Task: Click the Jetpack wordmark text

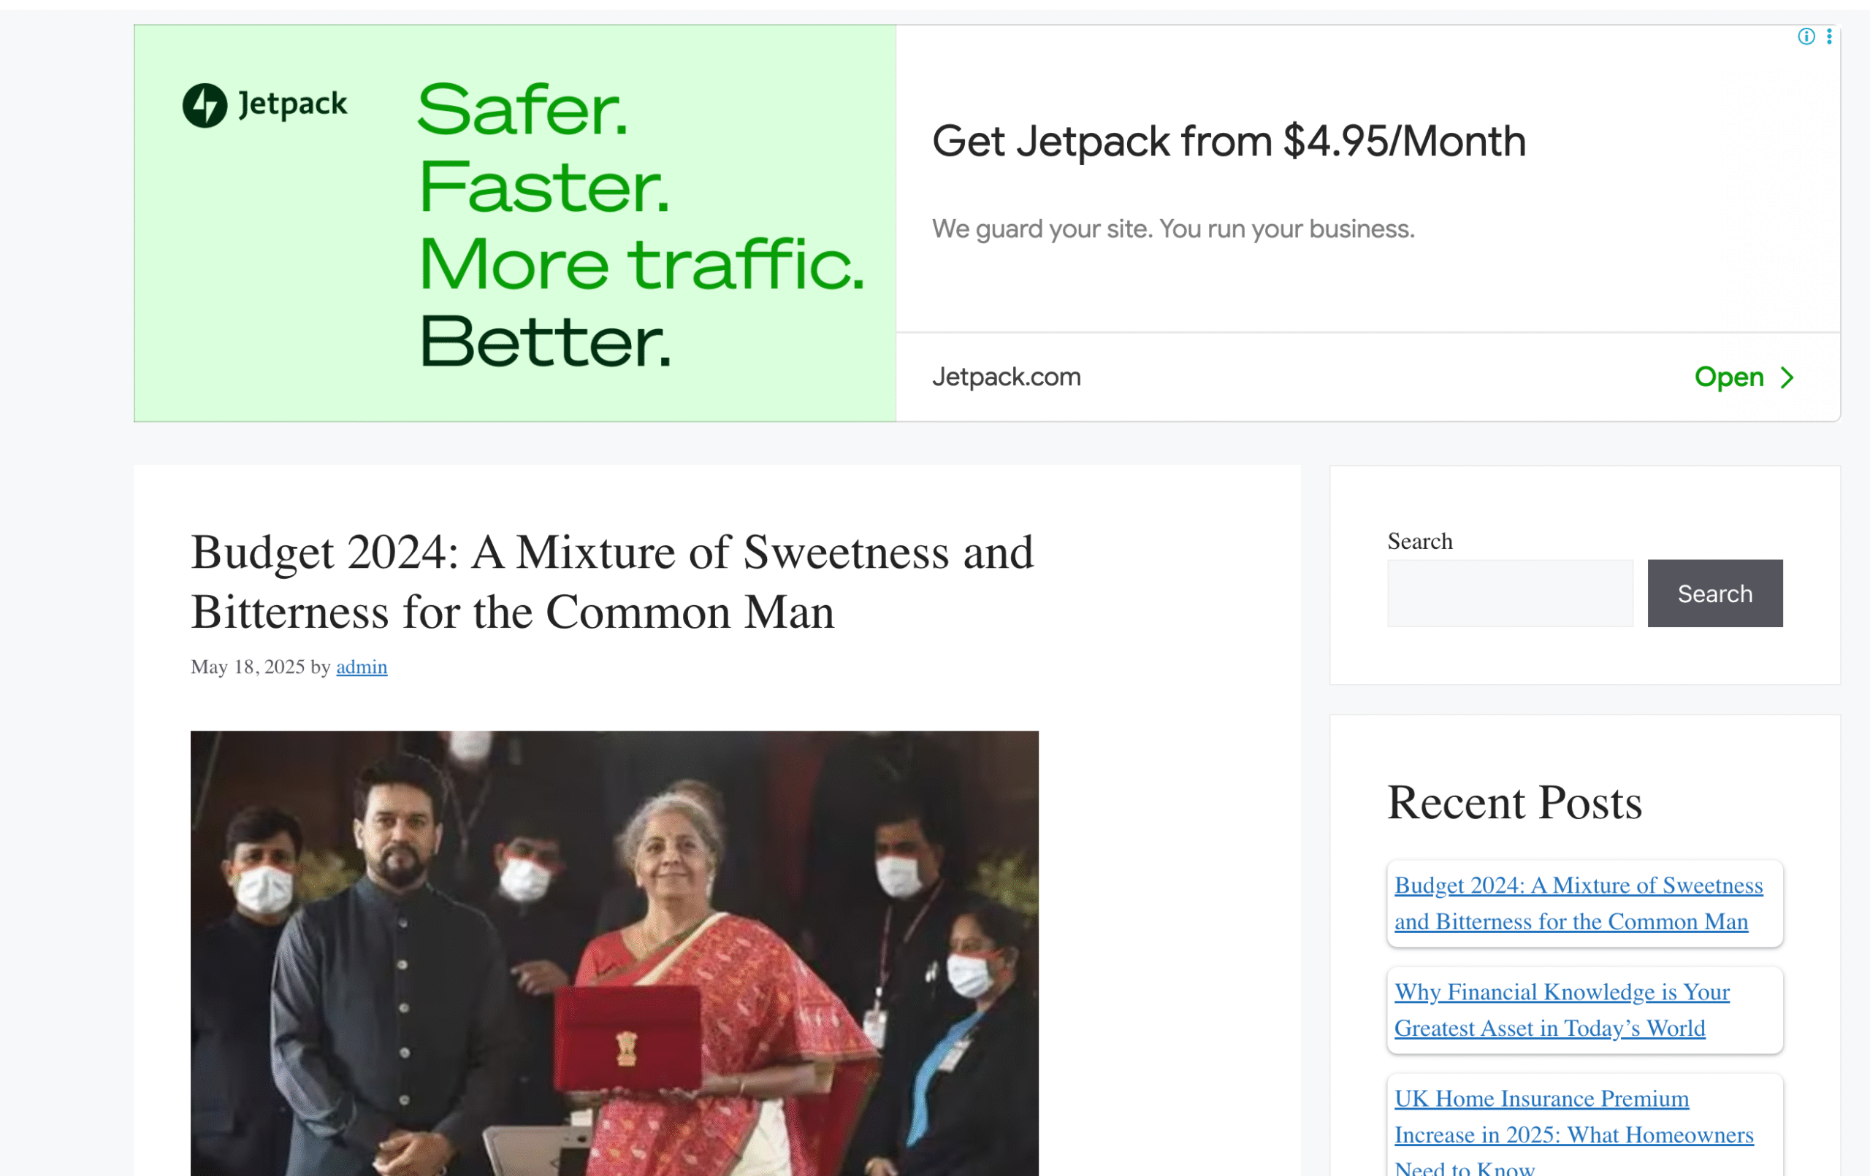Action: click(292, 105)
